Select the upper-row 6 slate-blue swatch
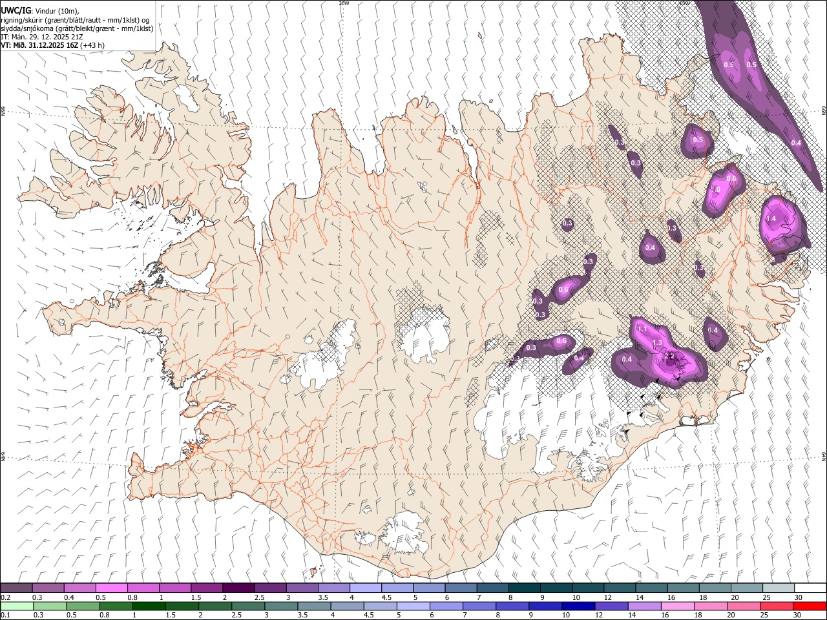Image resolution: width=827 pixels, height=620 pixels. point(461,588)
